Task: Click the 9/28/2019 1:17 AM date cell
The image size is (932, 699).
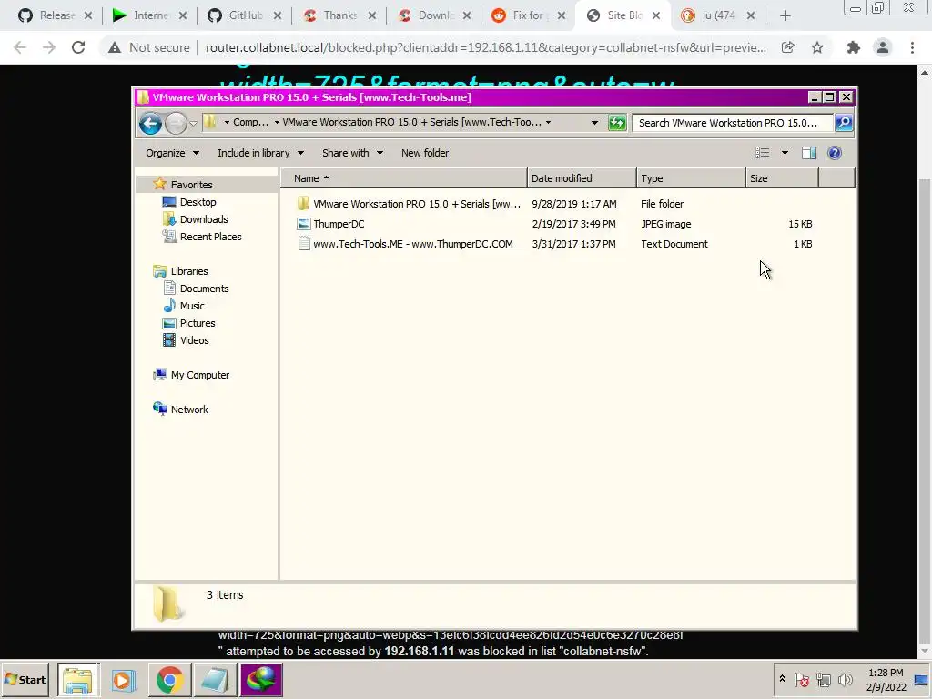Action: [574, 204]
